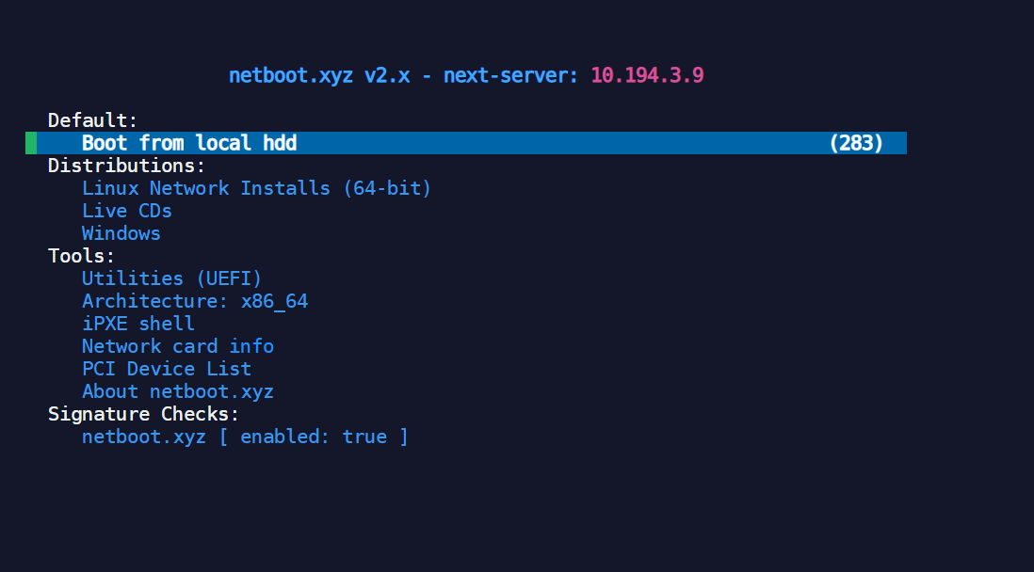Click the Signature Checks: section header
The width and height of the screenshot is (1034, 572).
click(x=143, y=414)
